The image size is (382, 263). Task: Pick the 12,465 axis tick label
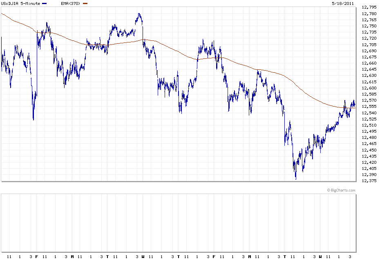(369, 144)
